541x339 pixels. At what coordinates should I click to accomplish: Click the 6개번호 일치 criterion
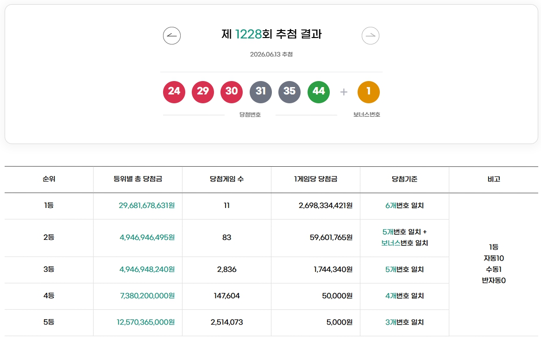coord(404,206)
